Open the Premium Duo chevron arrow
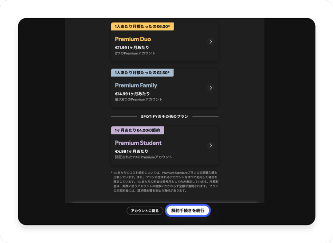Screen dimensions: 333x243 (210, 42)
